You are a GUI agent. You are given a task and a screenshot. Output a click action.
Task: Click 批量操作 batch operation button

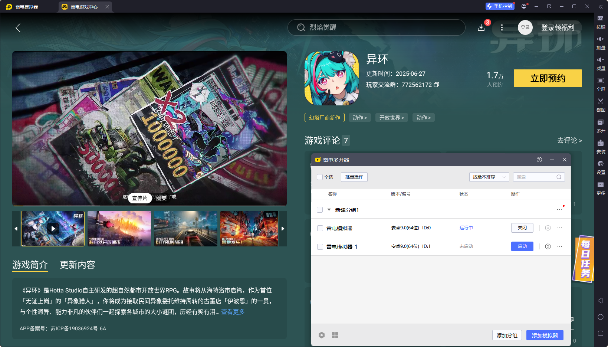pyautogui.click(x=354, y=177)
